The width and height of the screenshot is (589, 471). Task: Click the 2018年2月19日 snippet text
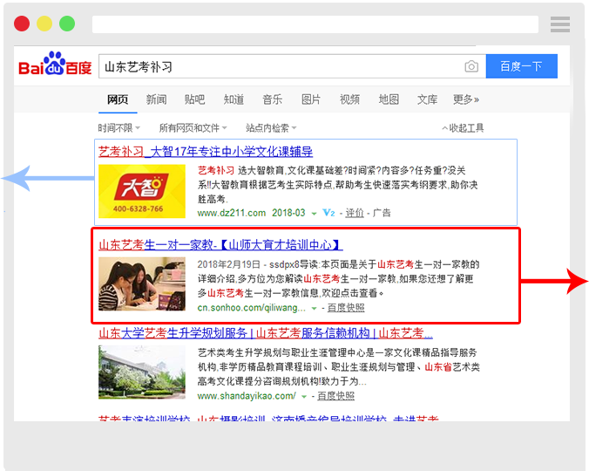click(x=338, y=278)
